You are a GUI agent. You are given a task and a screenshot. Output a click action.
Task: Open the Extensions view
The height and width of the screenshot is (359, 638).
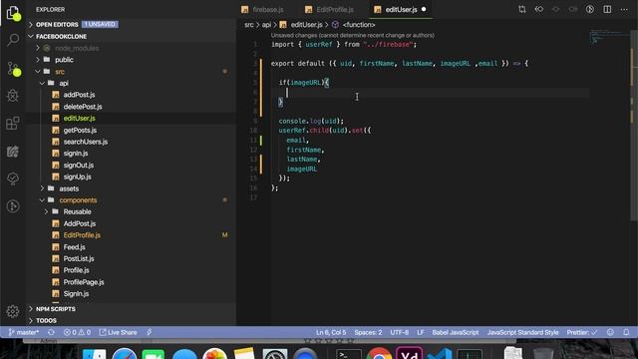(13, 123)
